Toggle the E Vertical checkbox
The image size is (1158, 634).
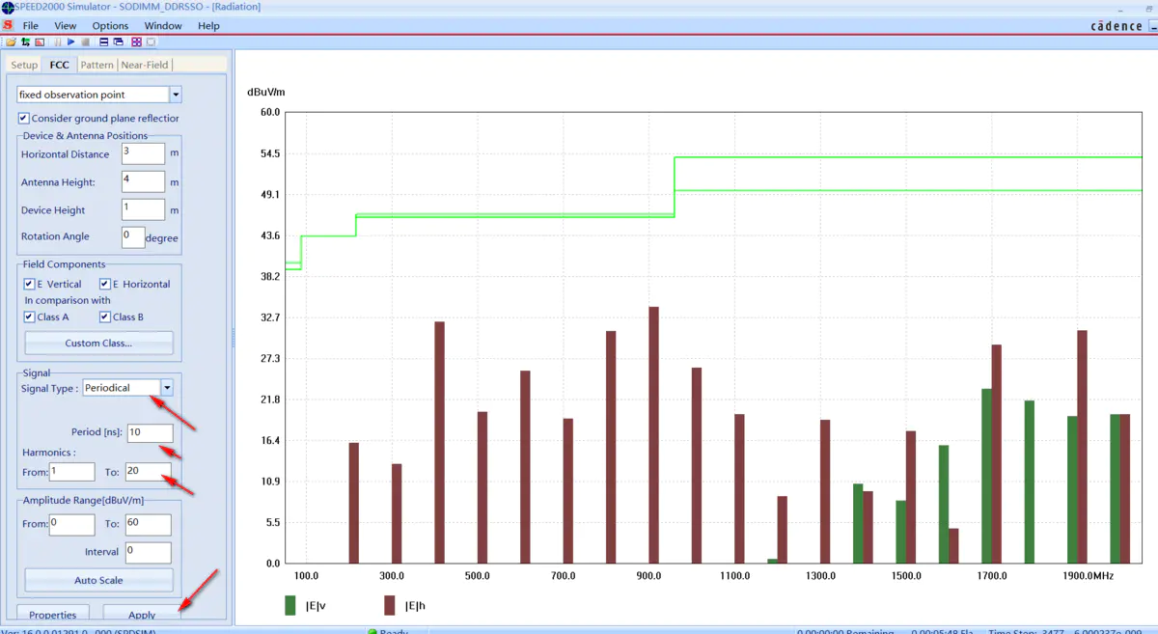[30, 285]
